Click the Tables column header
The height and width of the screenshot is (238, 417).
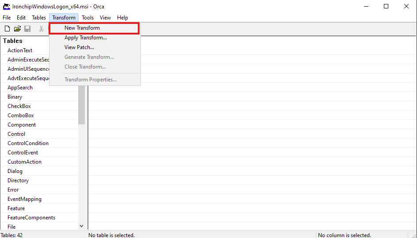click(x=13, y=41)
